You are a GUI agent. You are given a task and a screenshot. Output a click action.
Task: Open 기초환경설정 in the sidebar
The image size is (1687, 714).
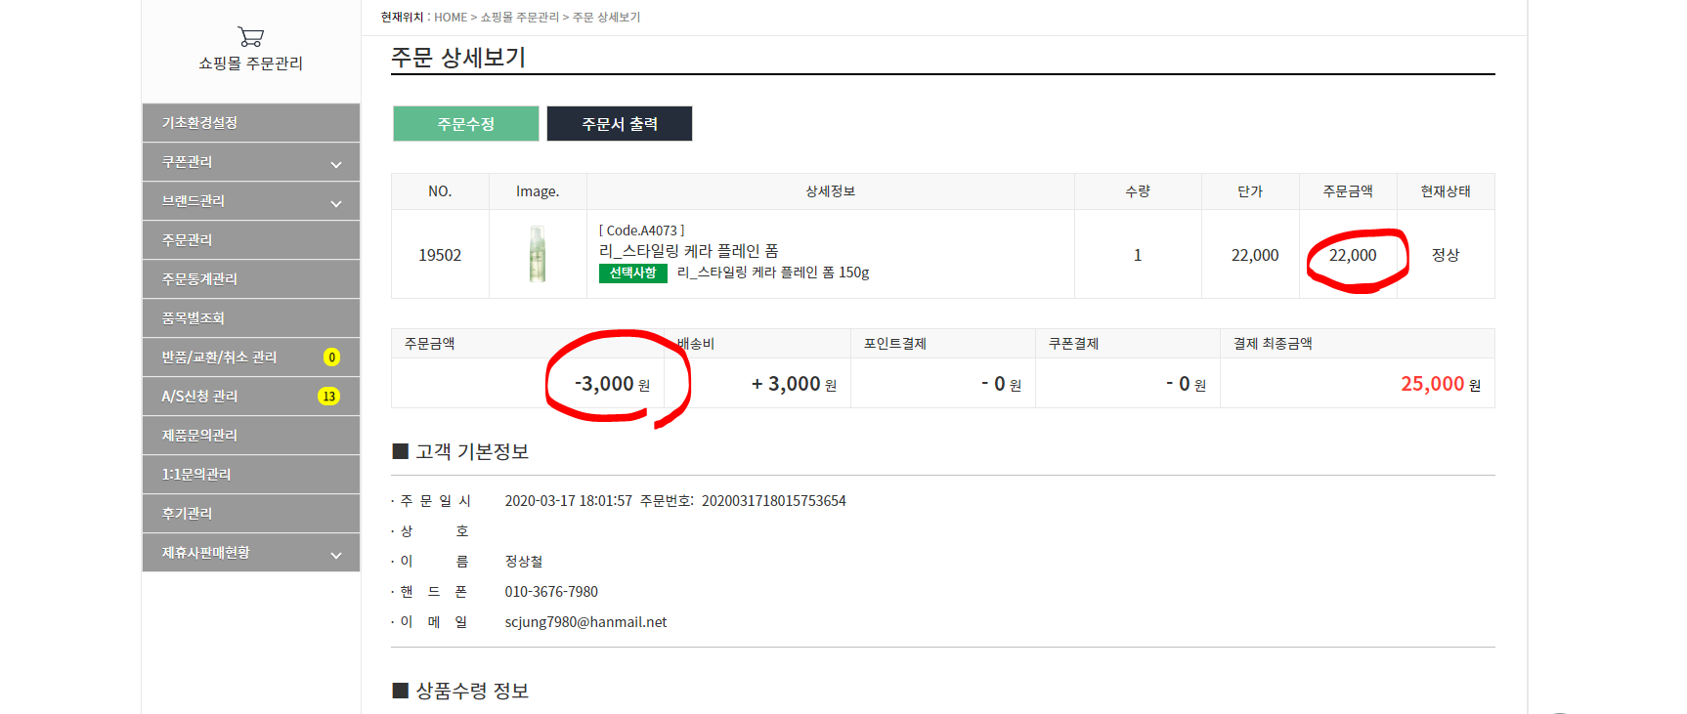tap(251, 123)
